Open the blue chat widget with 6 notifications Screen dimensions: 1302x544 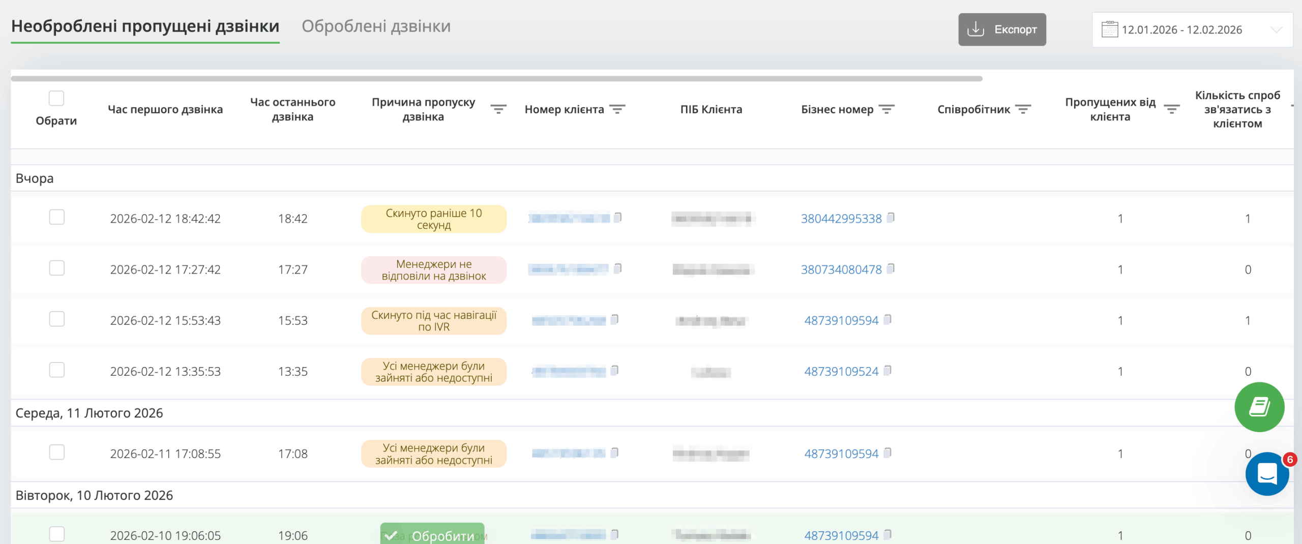pos(1266,474)
